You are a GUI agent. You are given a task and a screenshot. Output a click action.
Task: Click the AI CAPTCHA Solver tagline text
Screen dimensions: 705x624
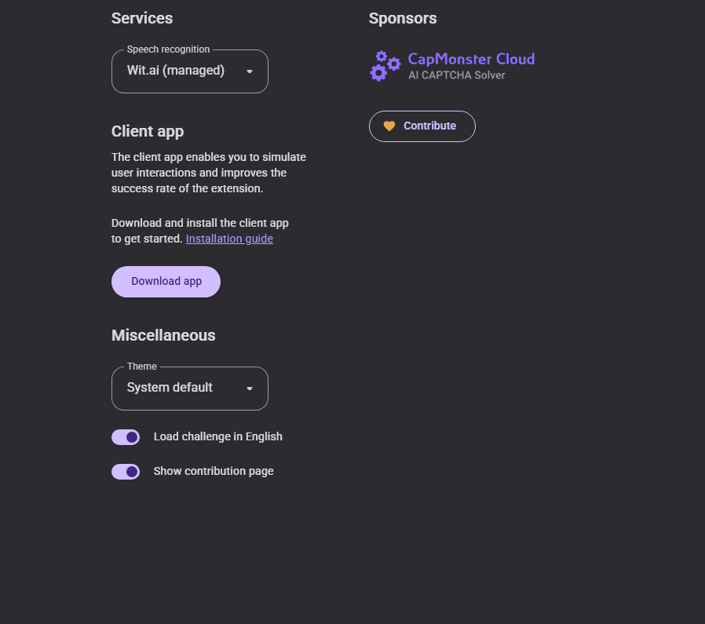(456, 75)
